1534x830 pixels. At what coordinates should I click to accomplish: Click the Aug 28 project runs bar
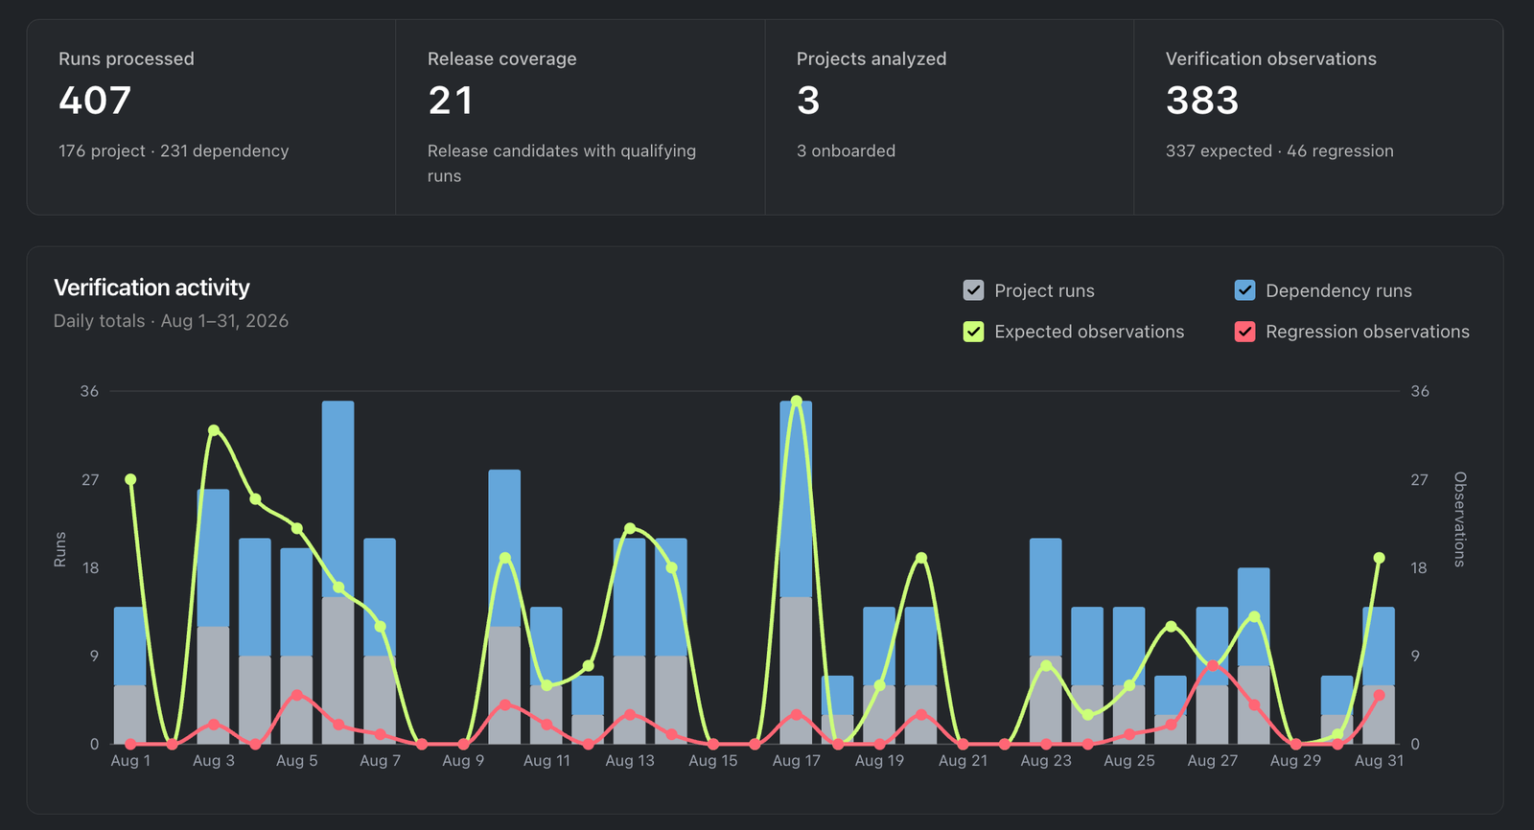[x=1254, y=704]
